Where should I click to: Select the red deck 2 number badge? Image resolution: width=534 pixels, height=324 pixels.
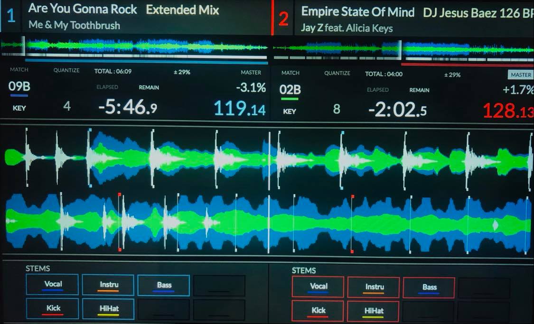pyautogui.click(x=283, y=19)
